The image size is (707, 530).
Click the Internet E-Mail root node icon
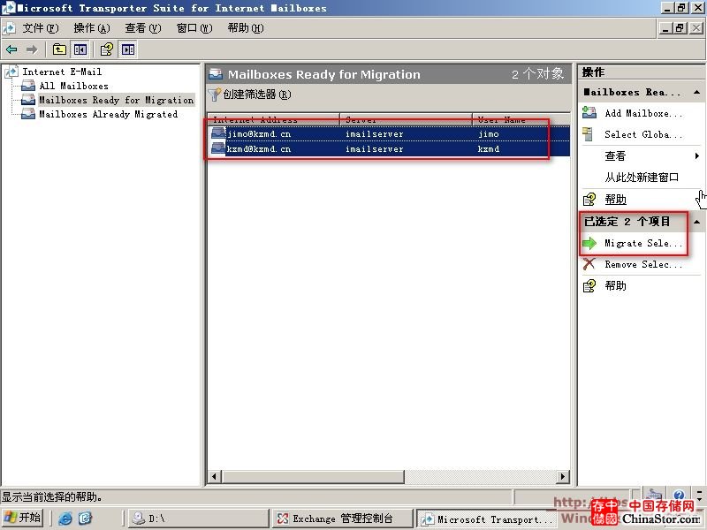point(11,72)
